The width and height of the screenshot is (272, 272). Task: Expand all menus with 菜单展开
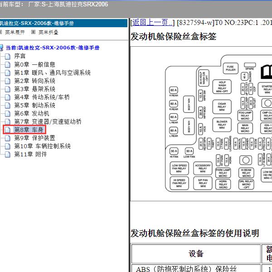(15, 32)
